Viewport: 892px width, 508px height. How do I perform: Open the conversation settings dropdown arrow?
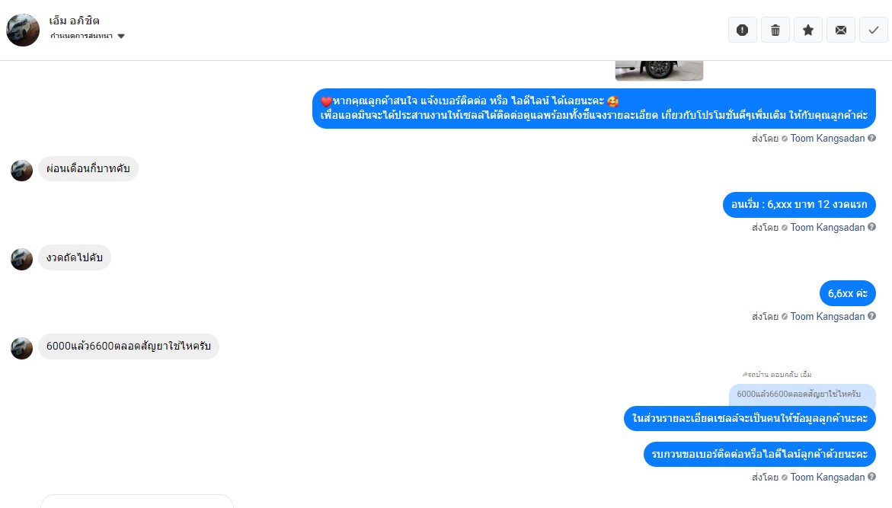point(121,37)
